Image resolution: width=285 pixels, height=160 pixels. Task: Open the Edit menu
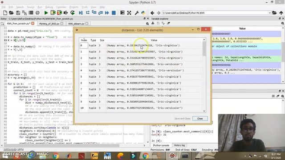[11, 7]
